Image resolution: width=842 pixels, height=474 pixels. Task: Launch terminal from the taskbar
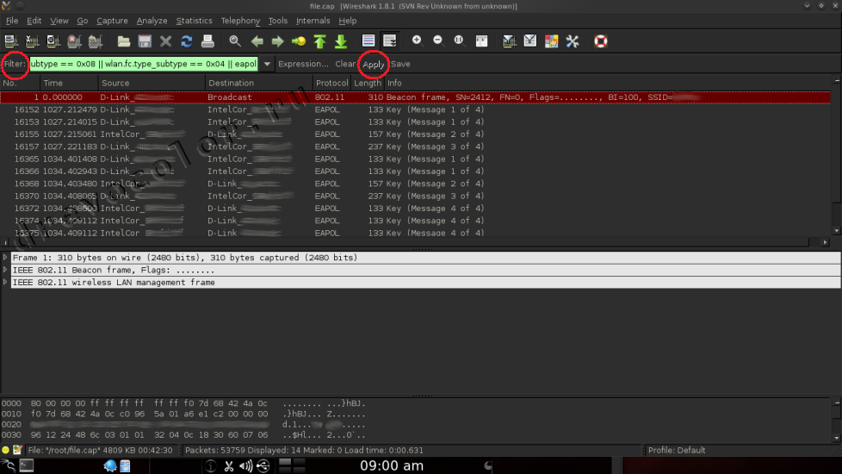(x=27, y=465)
